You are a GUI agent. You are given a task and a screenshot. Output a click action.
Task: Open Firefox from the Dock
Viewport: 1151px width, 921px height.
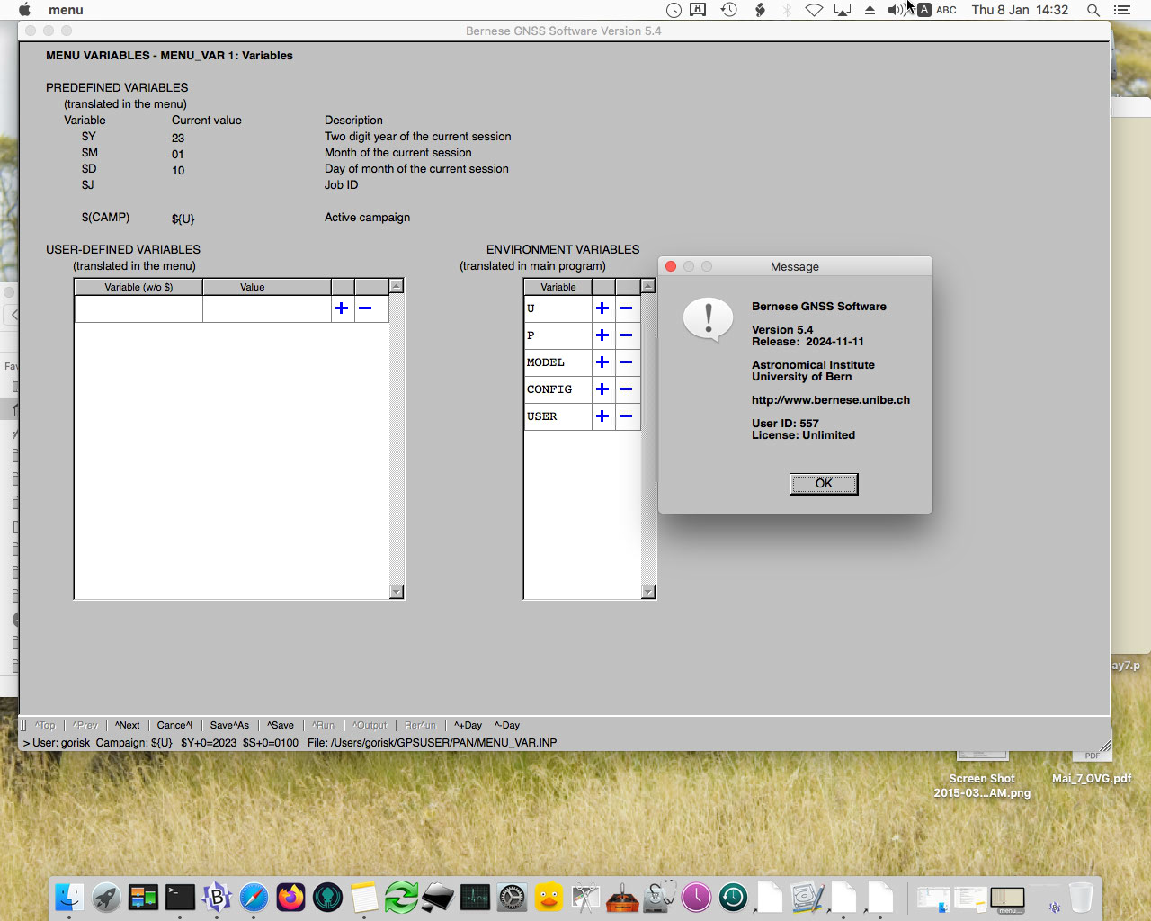click(291, 897)
